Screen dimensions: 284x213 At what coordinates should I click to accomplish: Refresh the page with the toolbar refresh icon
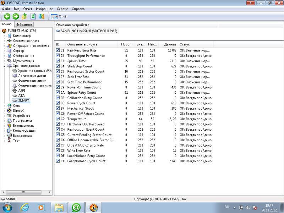(33, 16)
